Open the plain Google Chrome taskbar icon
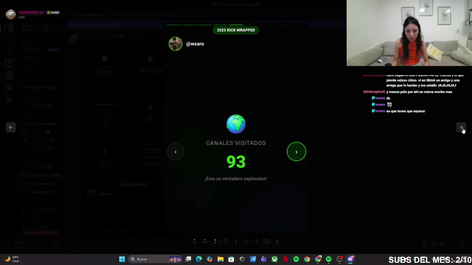The height and width of the screenshot is (265, 472). click(x=307, y=259)
